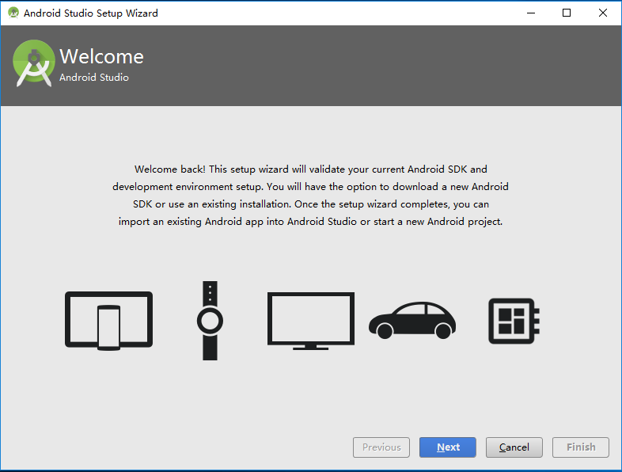Click the 'Android Studio' subtitle under Welcome

[x=94, y=78]
